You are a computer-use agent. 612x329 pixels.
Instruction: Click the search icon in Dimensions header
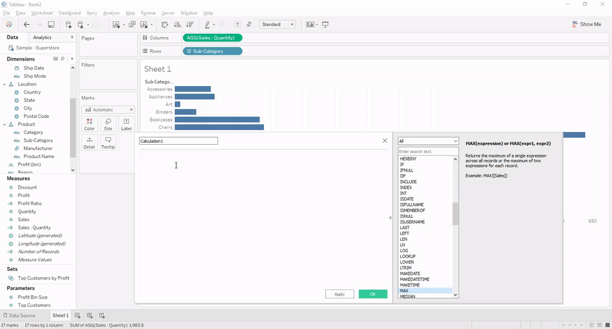click(62, 59)
